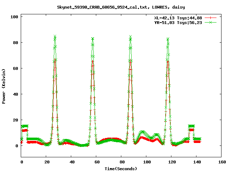The width and height of the screenshot is (229, 172).
Task: Click the 20 tick label on the Power axis
Action: pyautogui.click(x=16, y=120)
